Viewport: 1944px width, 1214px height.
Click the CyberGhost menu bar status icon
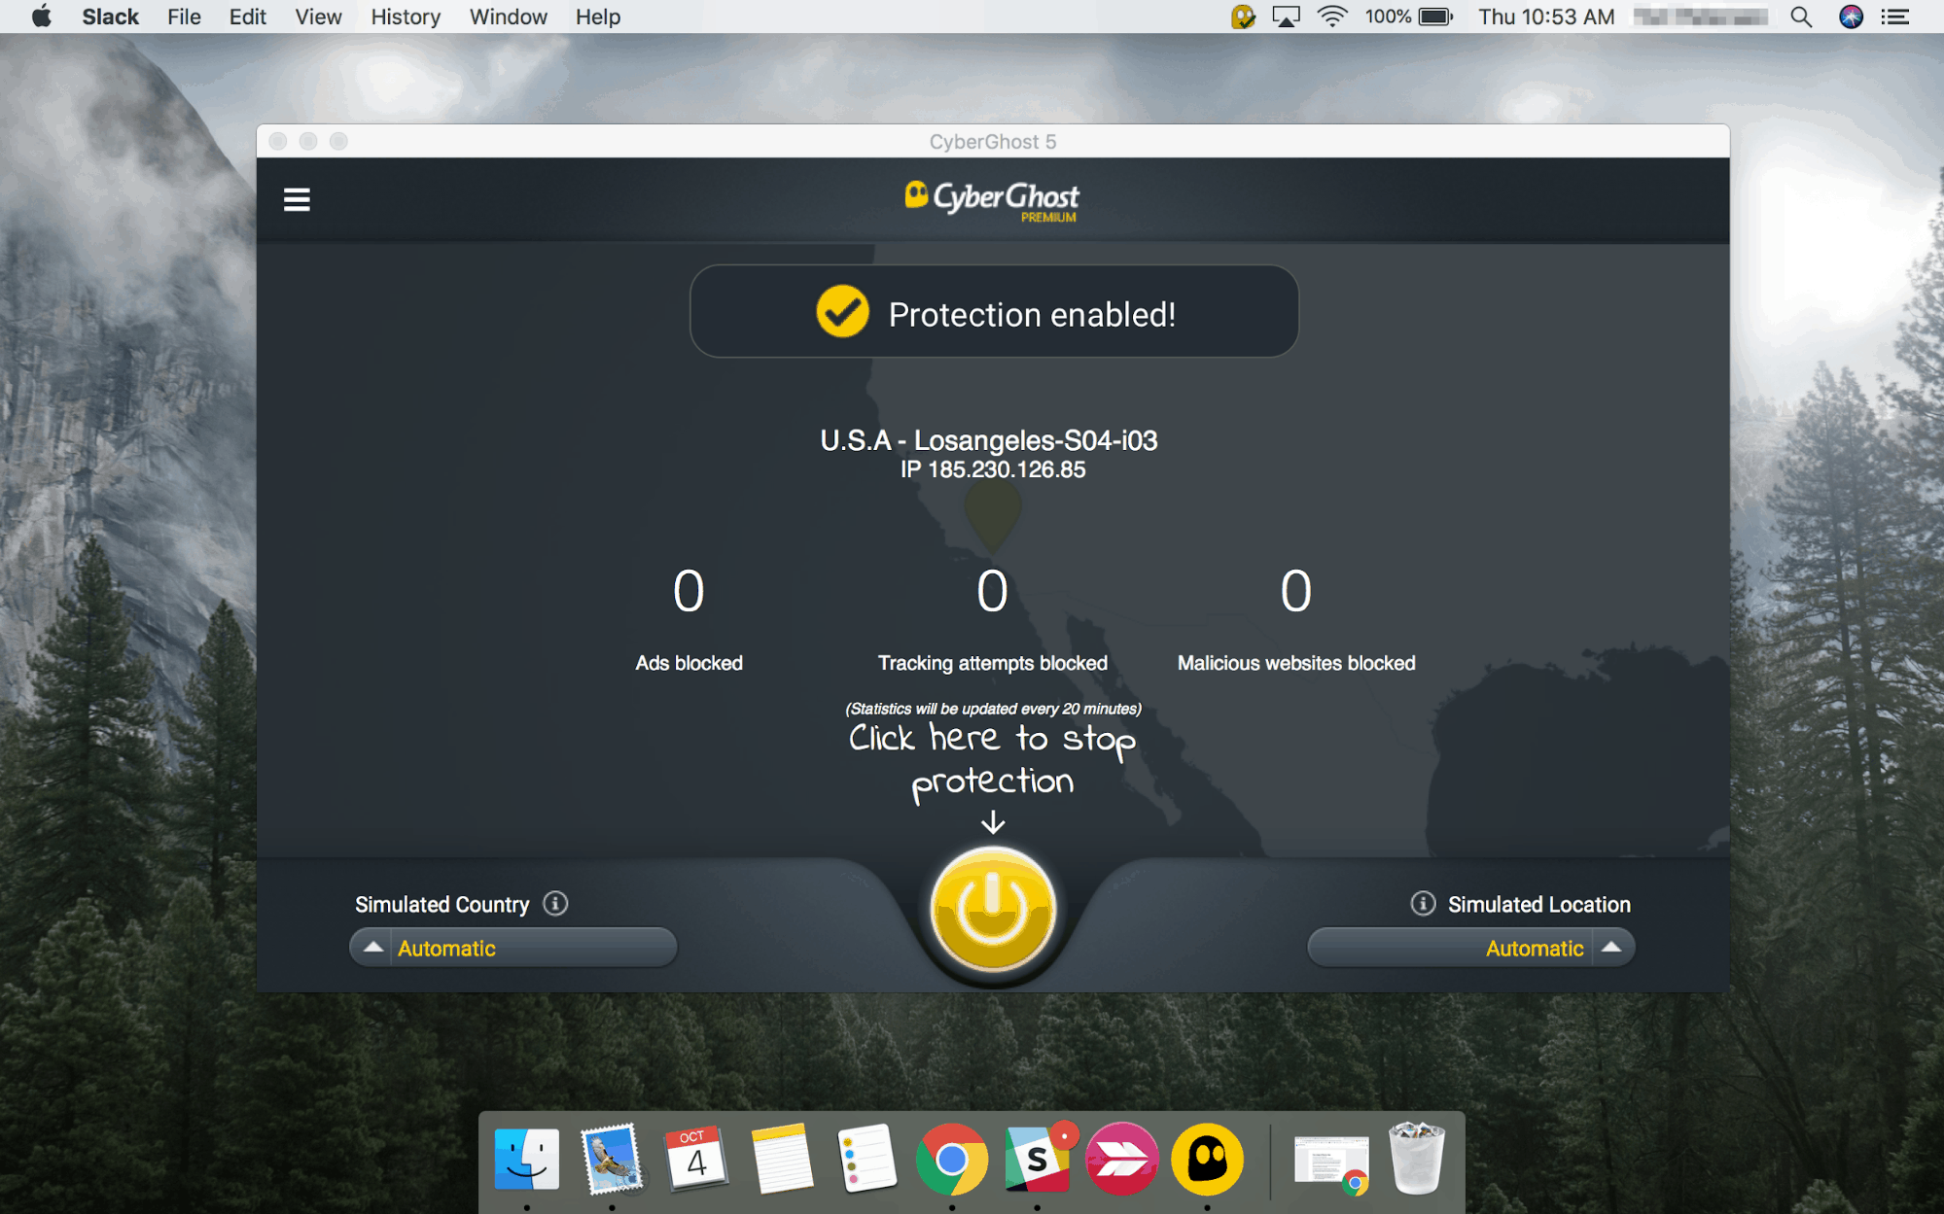pyautogui.click(x=1243, y=17)
